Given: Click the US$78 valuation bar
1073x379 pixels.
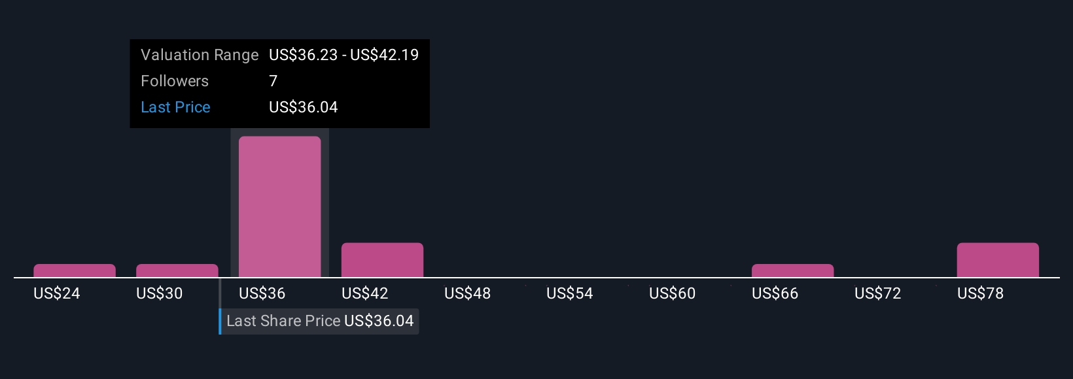Looking at the screenshot, I should [998, 260].
